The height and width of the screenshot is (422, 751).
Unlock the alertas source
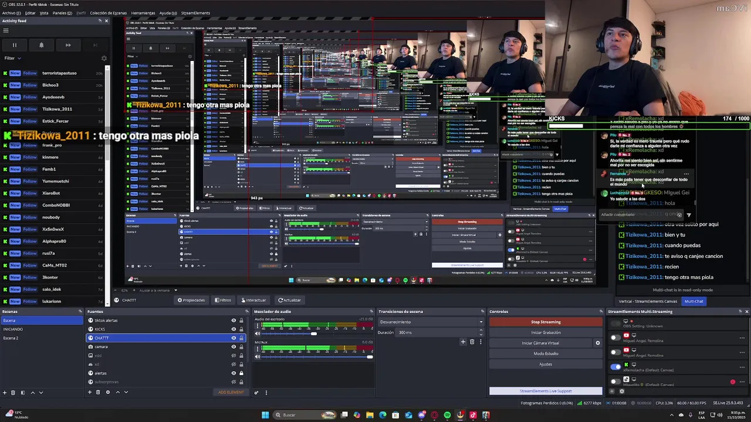pyautogui.click(x=241, y=373)
